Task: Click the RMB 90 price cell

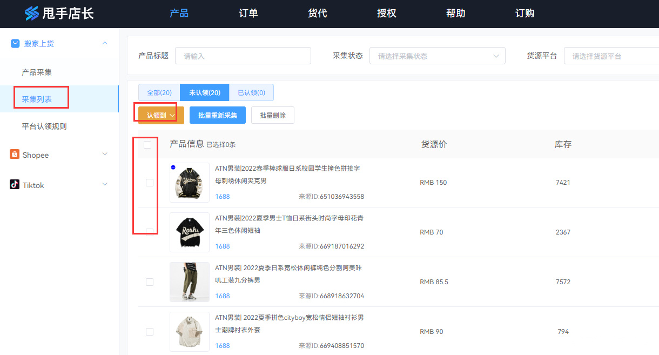Action: point(432,332)
